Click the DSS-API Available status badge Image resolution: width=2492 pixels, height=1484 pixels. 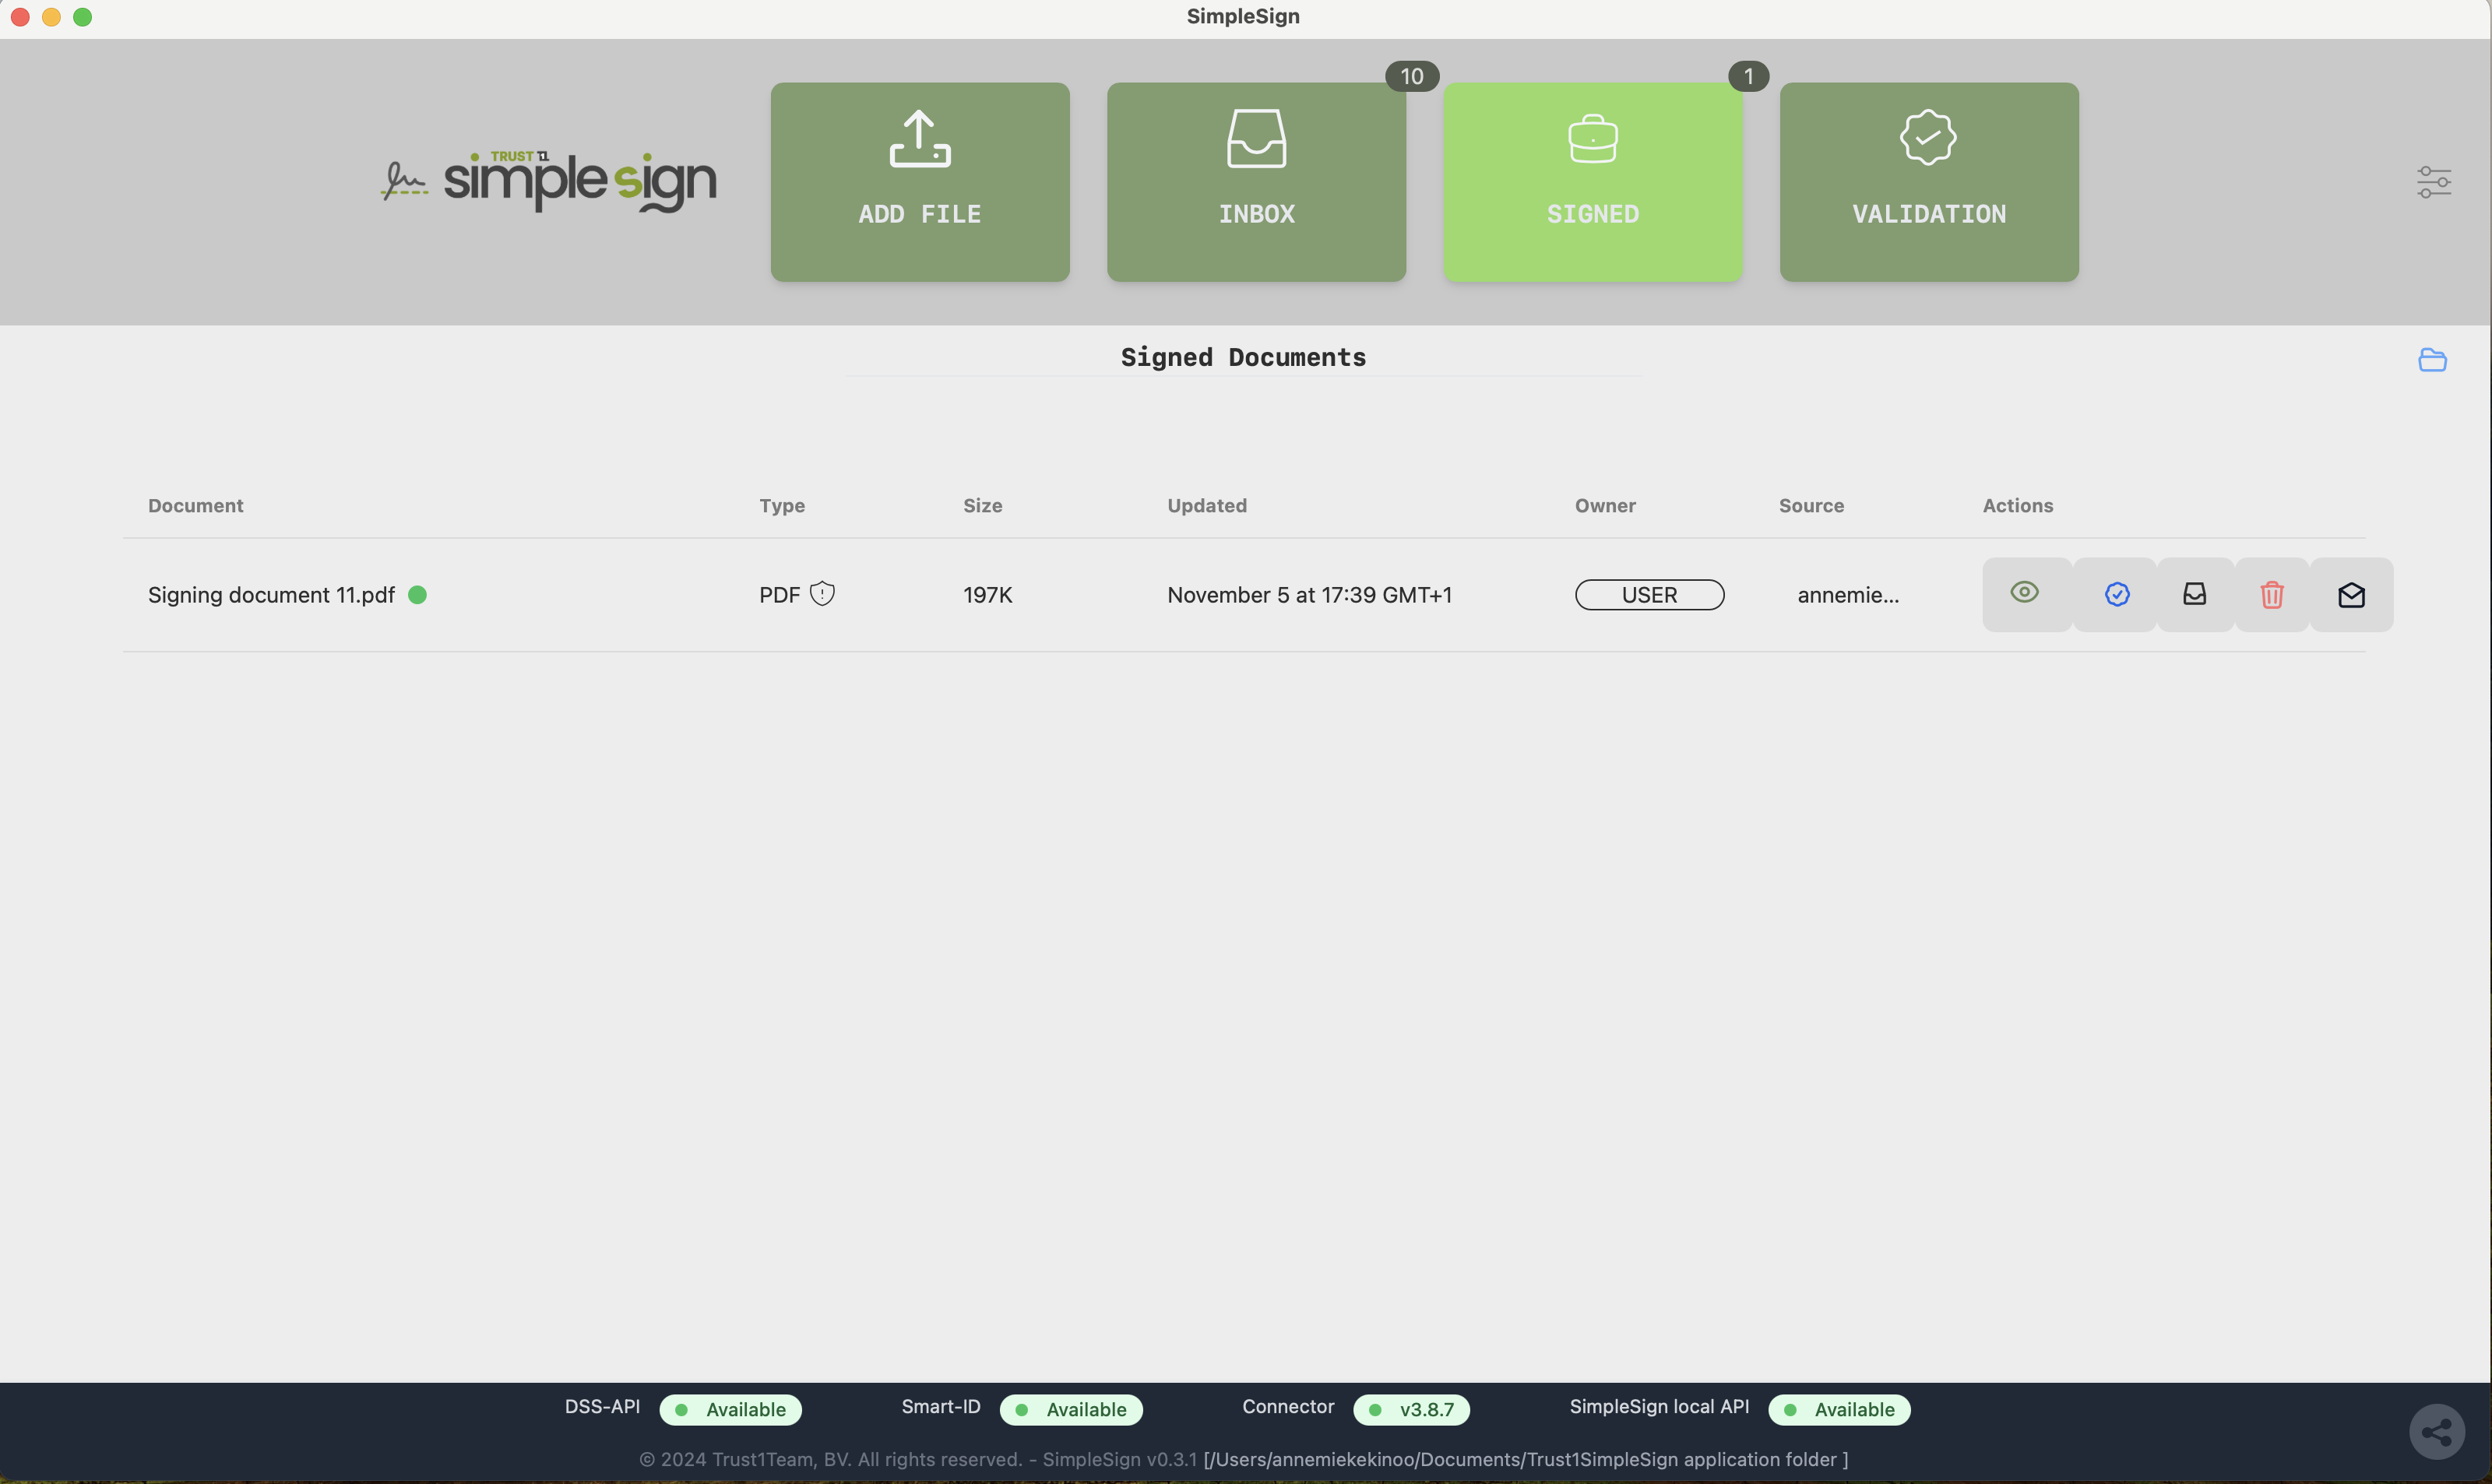pyautogui.click(x=730, y=1409)
